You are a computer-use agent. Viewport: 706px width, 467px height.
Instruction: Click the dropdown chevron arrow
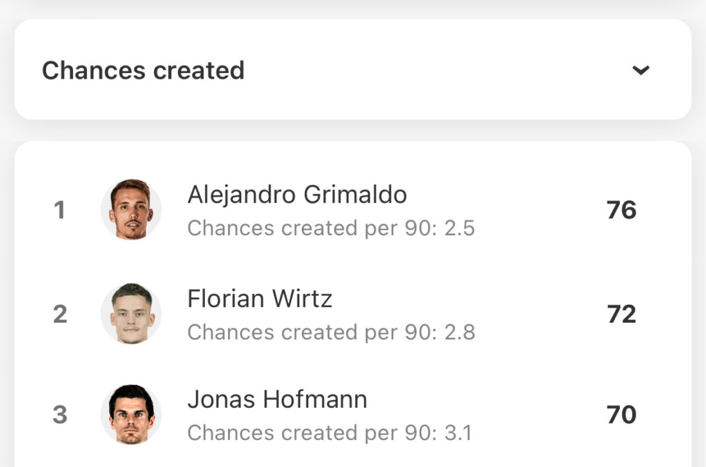(641, 70)
